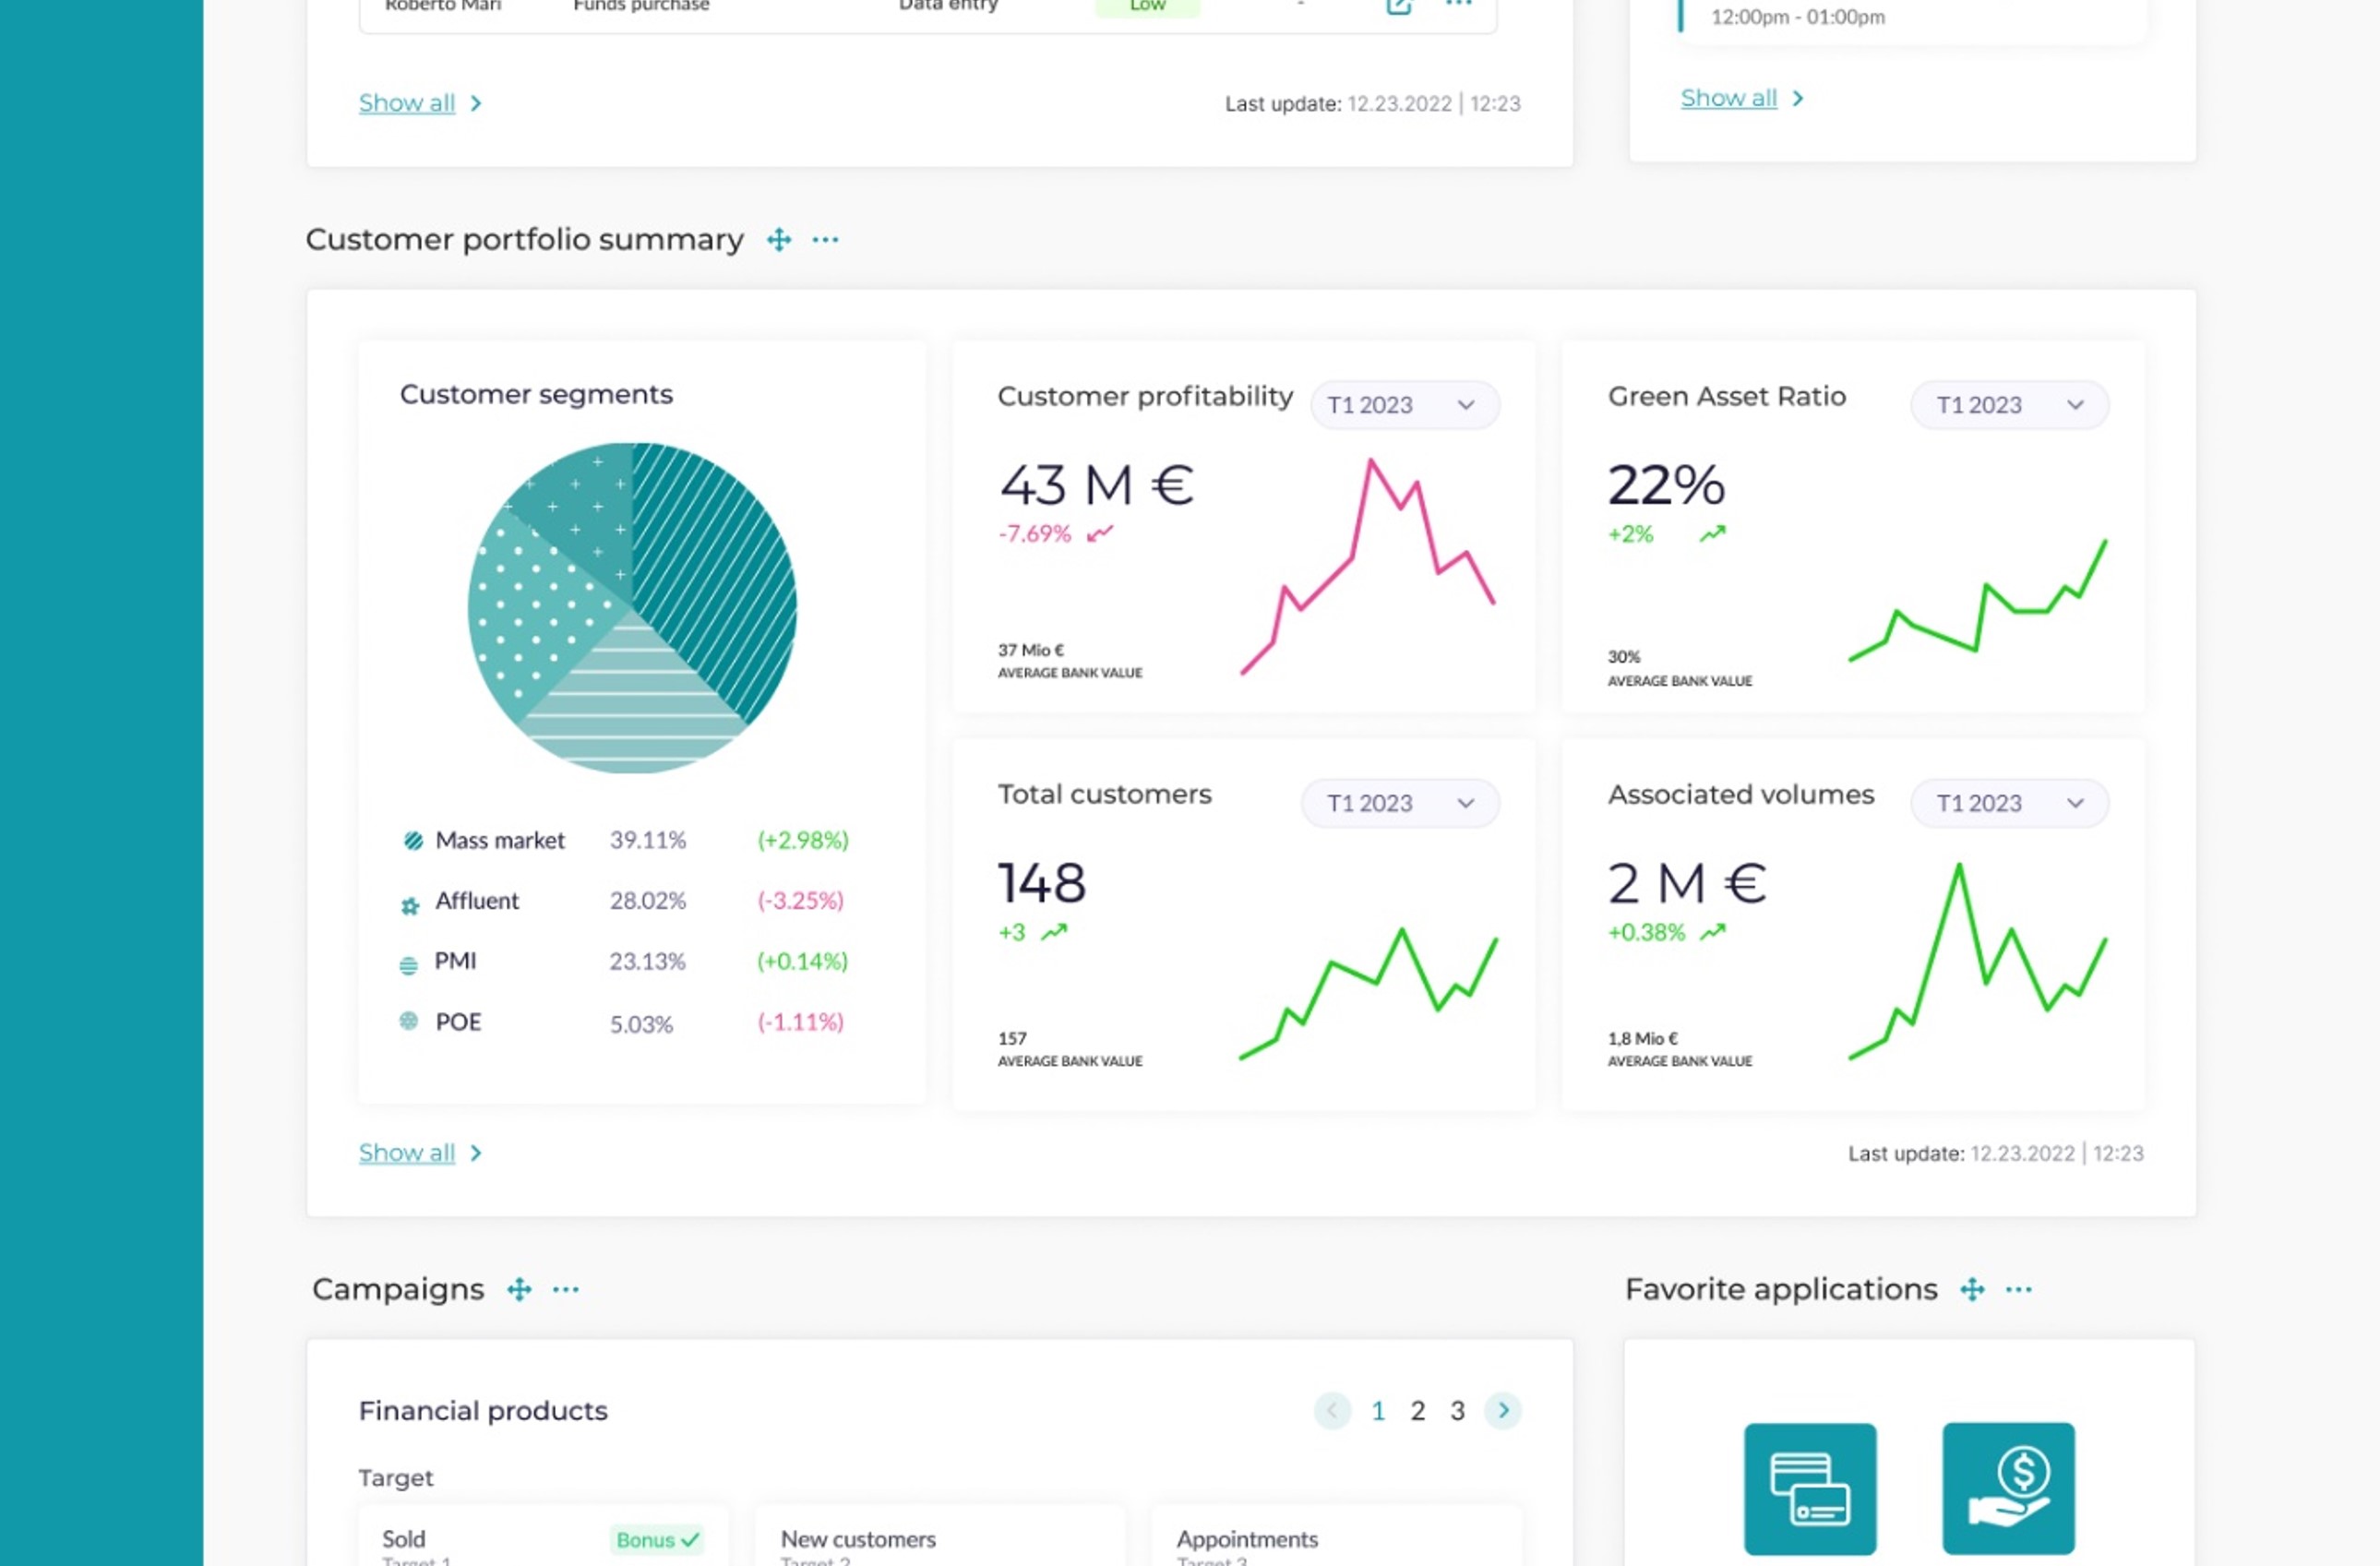Click the move icon beside Customer portfolio summary

coord(779,240)
